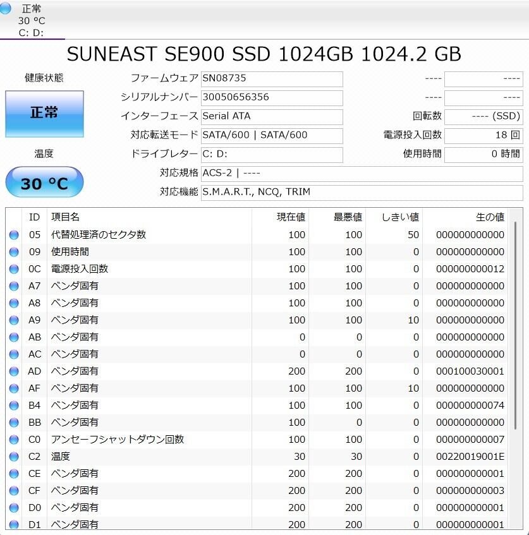Click the 対応機能 field showing S.M.A.R.T., NCQ, TRIM

click(x=362, y=193)
